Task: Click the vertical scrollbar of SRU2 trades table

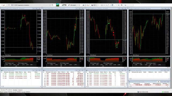Action: point(126,79)
